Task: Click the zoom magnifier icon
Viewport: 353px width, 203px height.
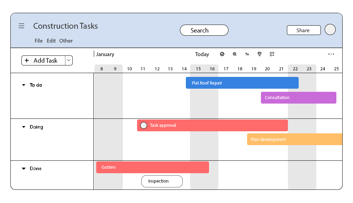Action: pos(235,54)
